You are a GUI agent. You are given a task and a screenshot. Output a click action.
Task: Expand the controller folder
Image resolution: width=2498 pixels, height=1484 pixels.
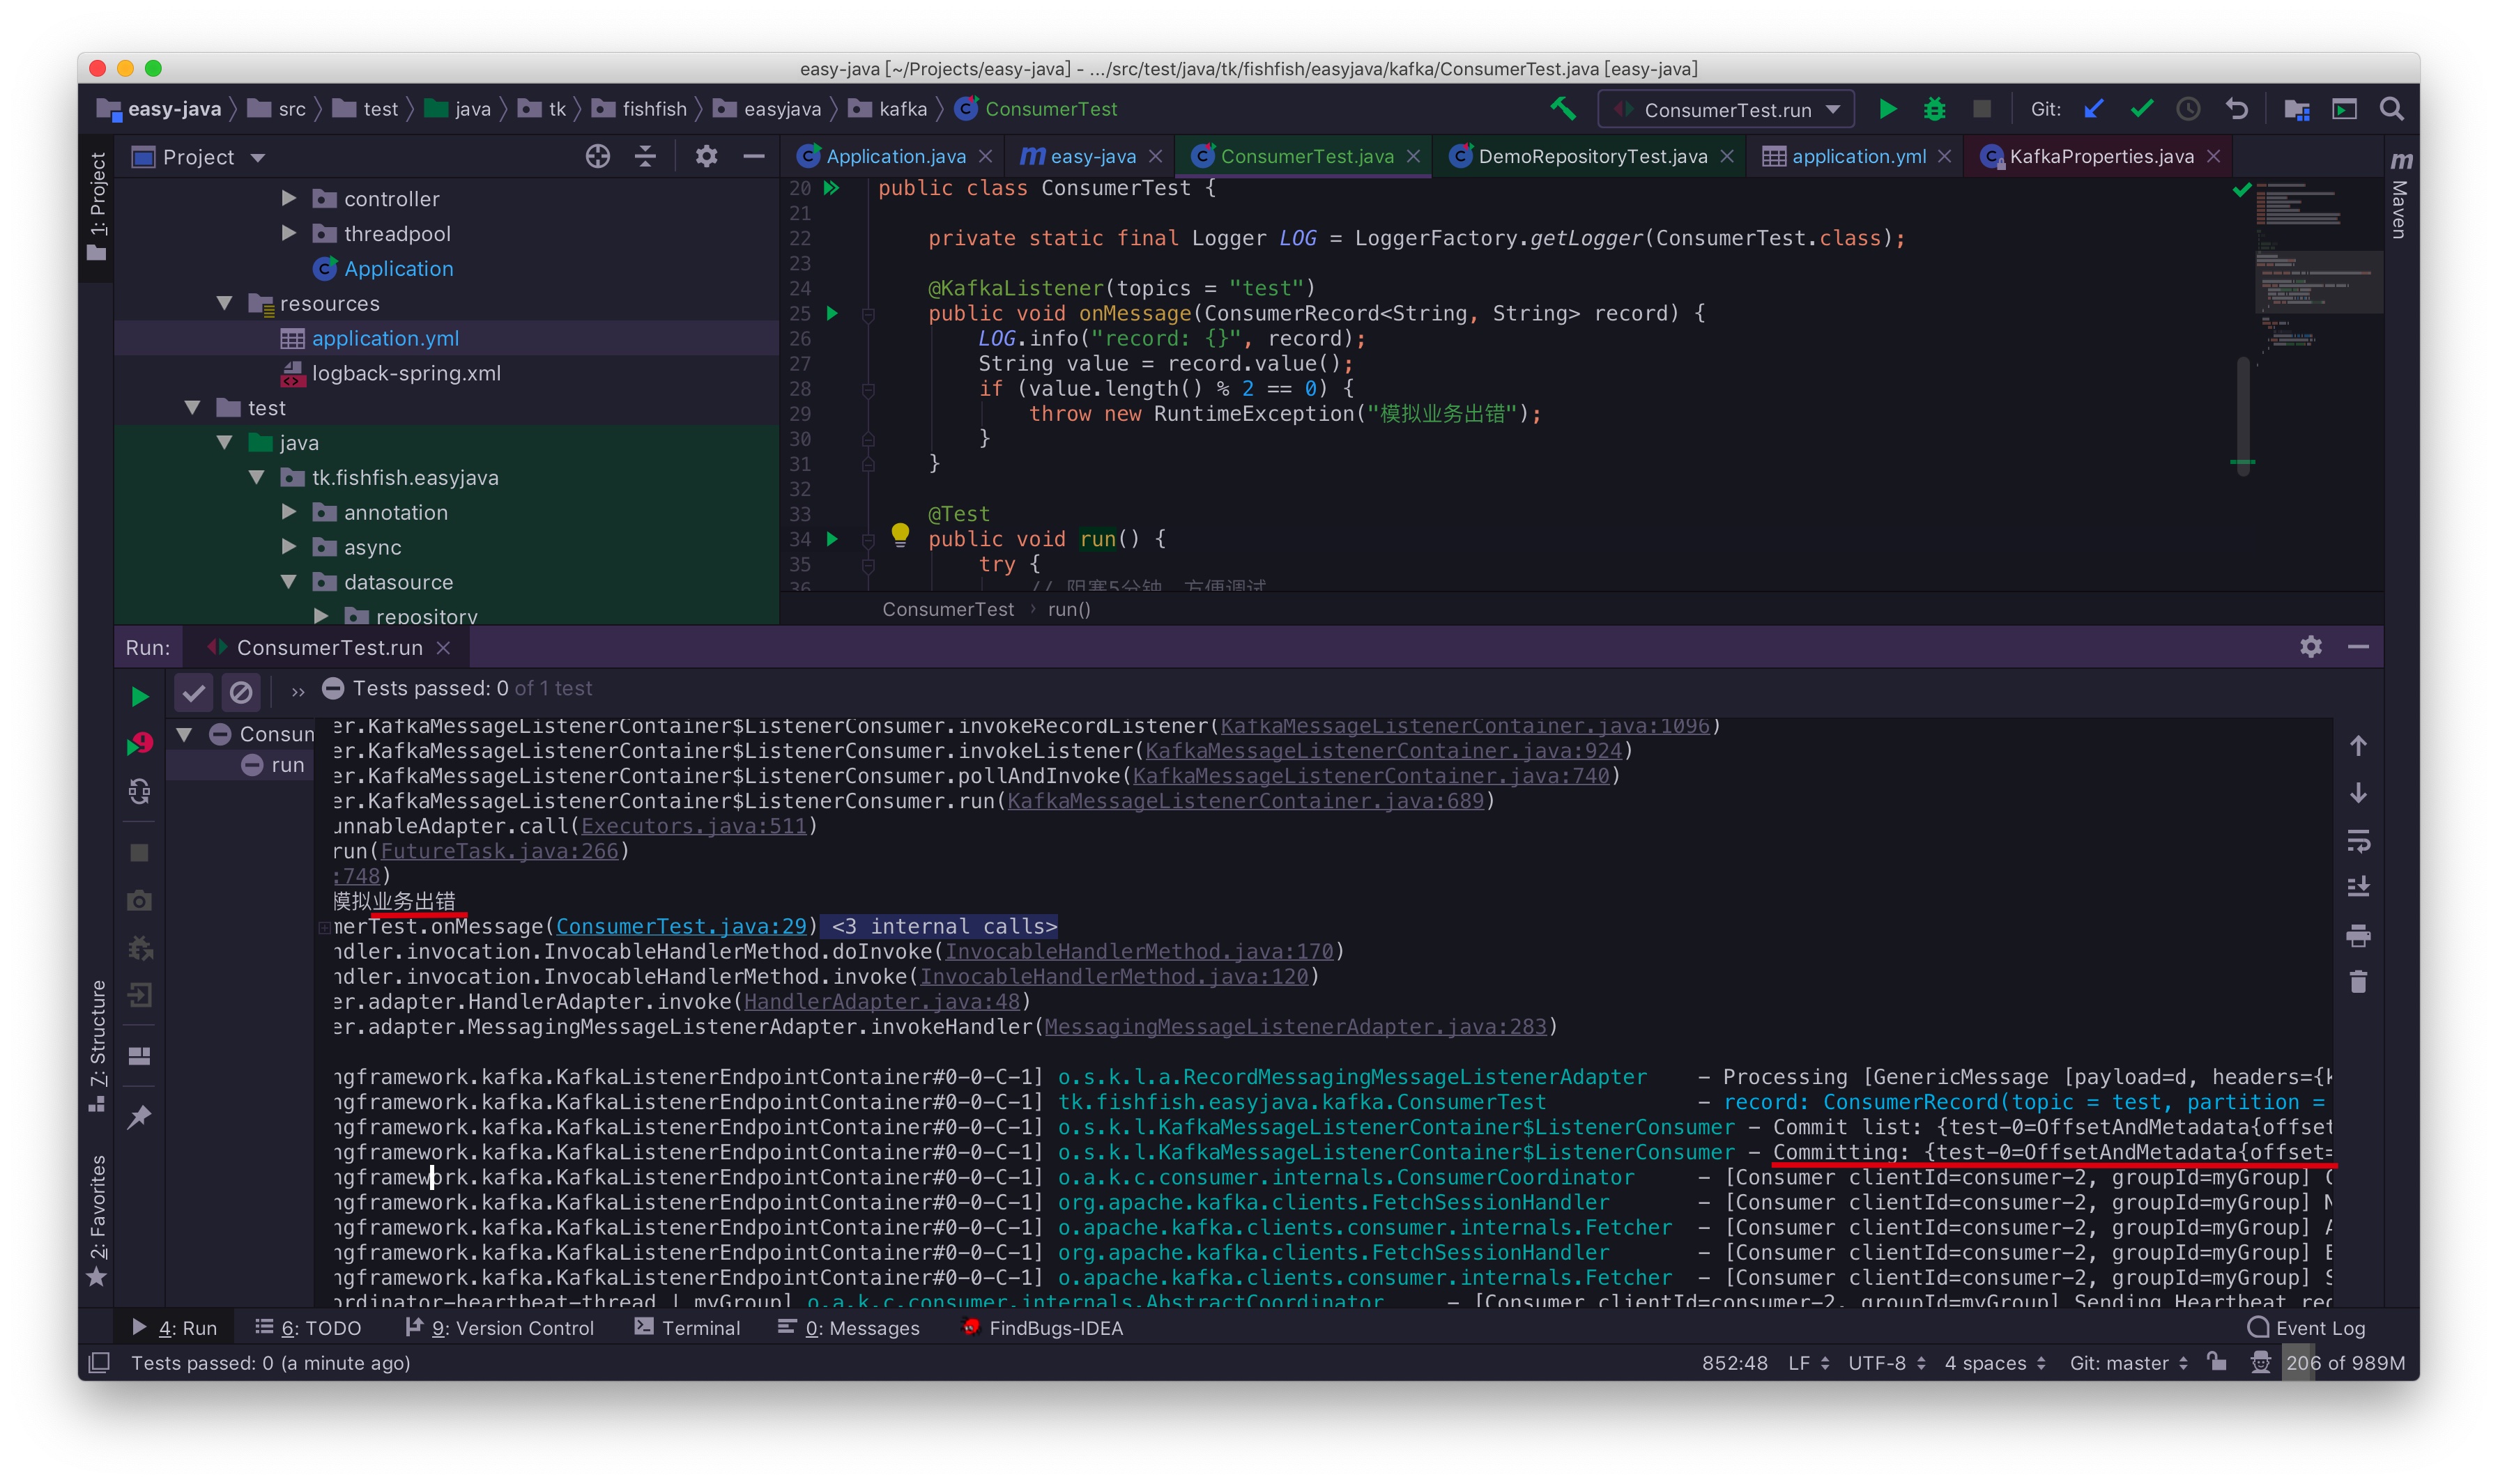coord(288,198)
